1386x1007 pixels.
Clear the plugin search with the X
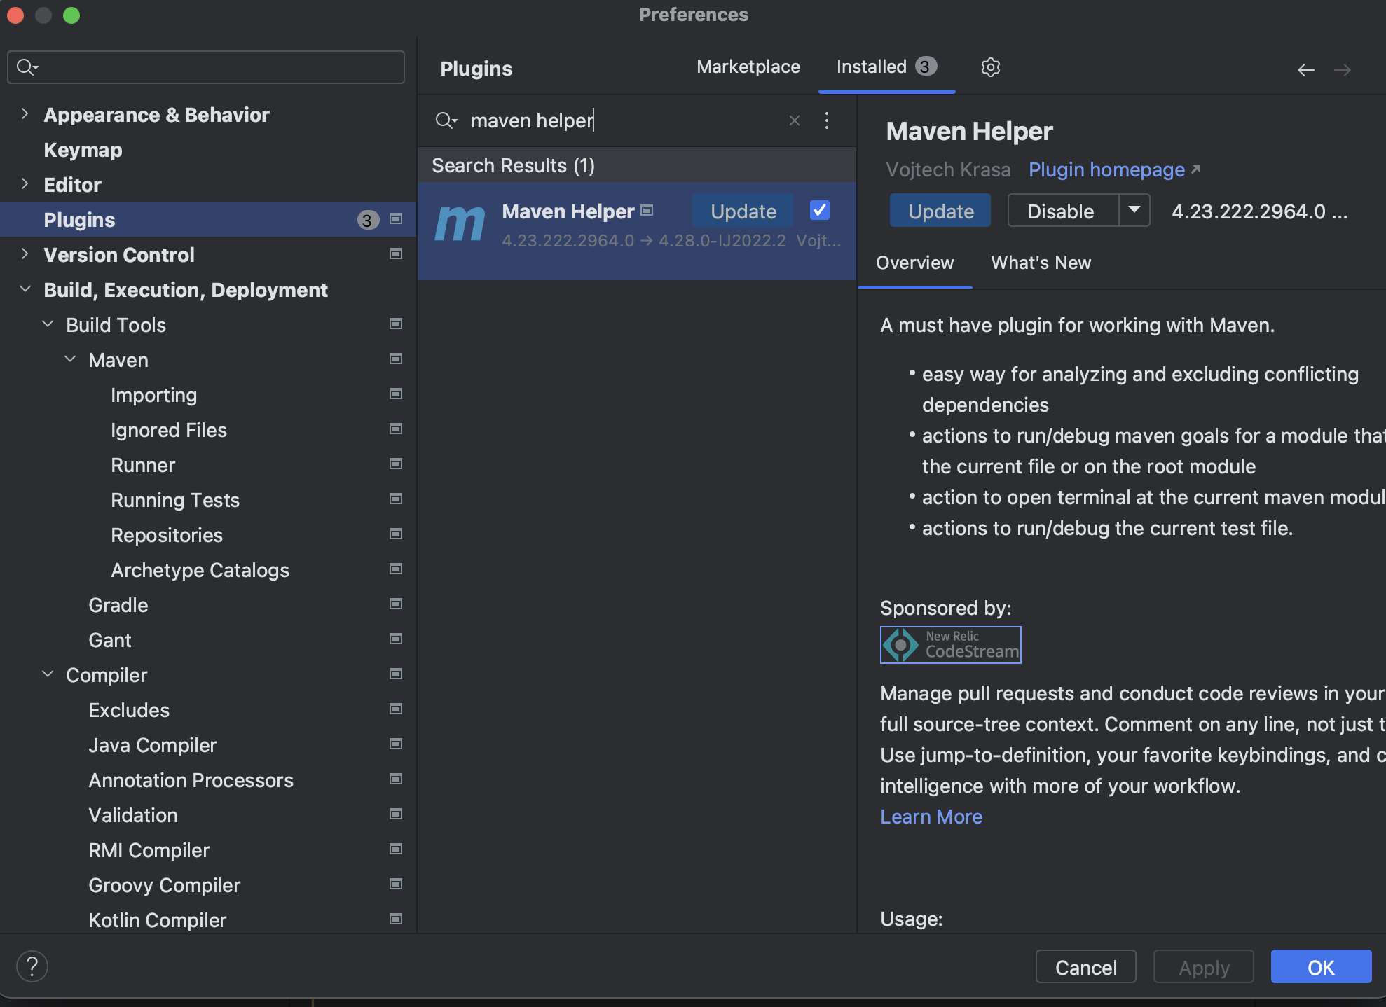(x=794, y=120)
